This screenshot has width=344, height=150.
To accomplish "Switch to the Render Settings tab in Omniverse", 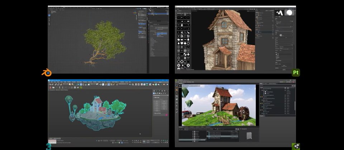I will tap(272, 84).
